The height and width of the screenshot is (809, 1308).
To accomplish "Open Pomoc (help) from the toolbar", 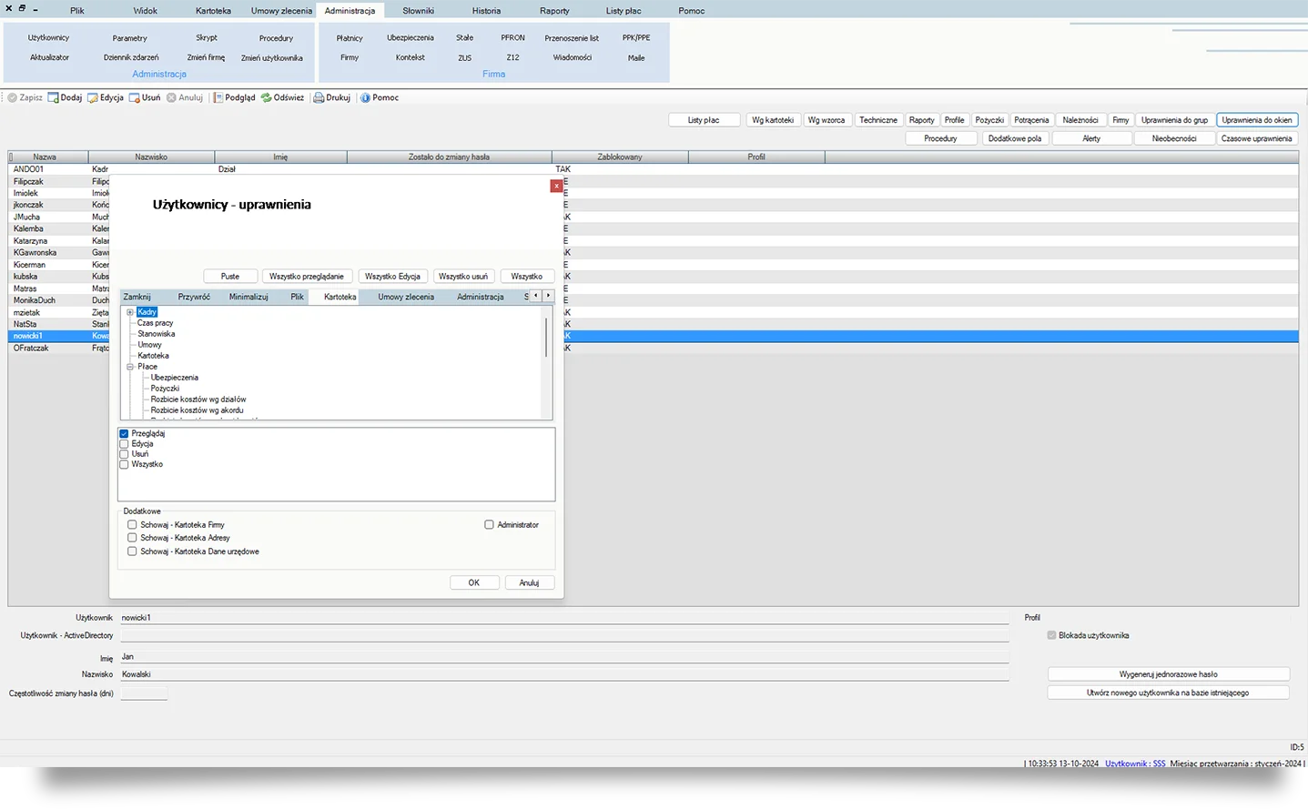I will point(379,97).
